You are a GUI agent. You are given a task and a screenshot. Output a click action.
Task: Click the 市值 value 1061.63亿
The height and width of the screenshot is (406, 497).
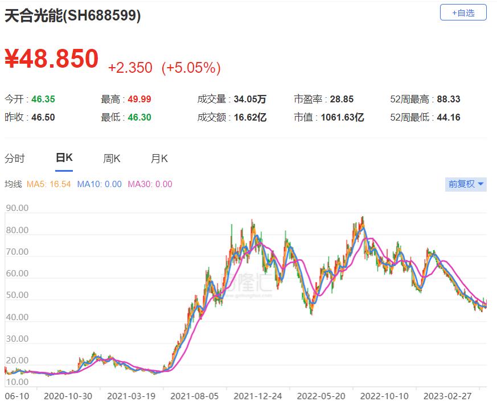tap(342, 118)
